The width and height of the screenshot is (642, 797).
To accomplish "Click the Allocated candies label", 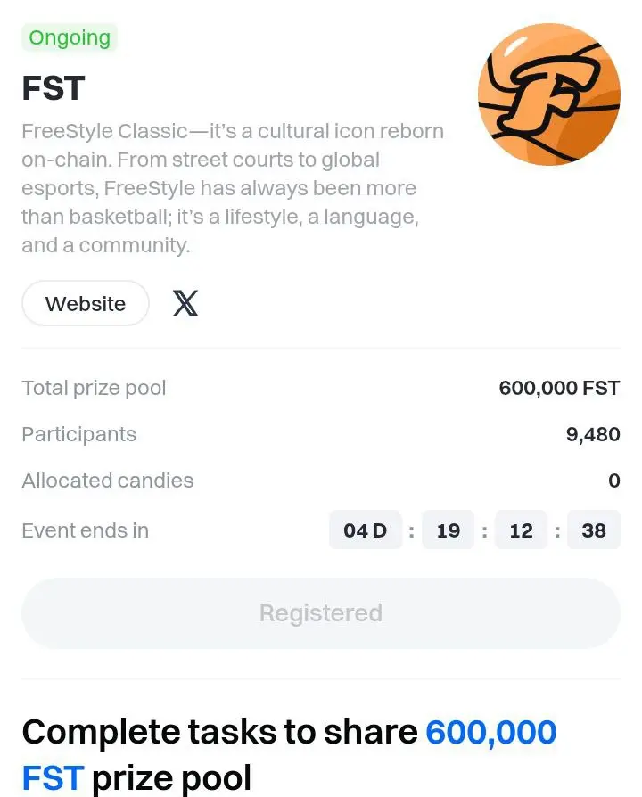I will [x=108, y=481].
